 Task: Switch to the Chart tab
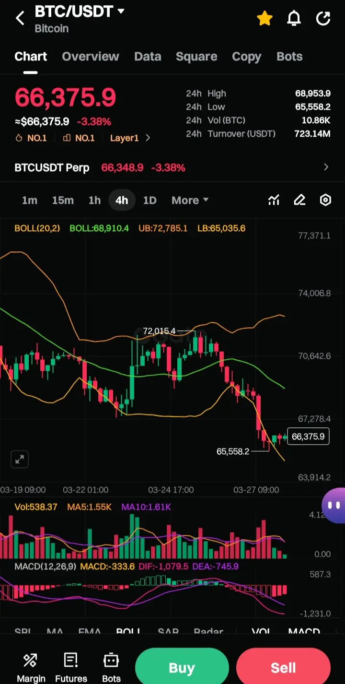(31, 57)
